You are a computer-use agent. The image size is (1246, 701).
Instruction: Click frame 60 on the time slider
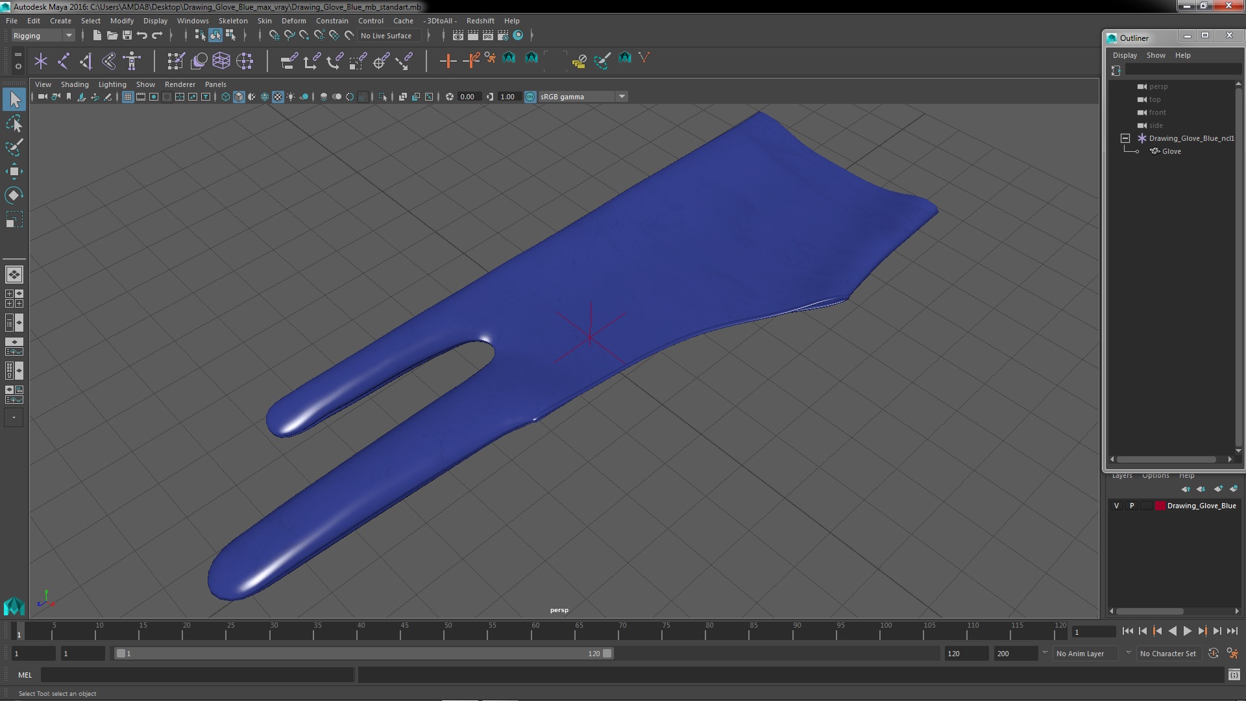535,632
